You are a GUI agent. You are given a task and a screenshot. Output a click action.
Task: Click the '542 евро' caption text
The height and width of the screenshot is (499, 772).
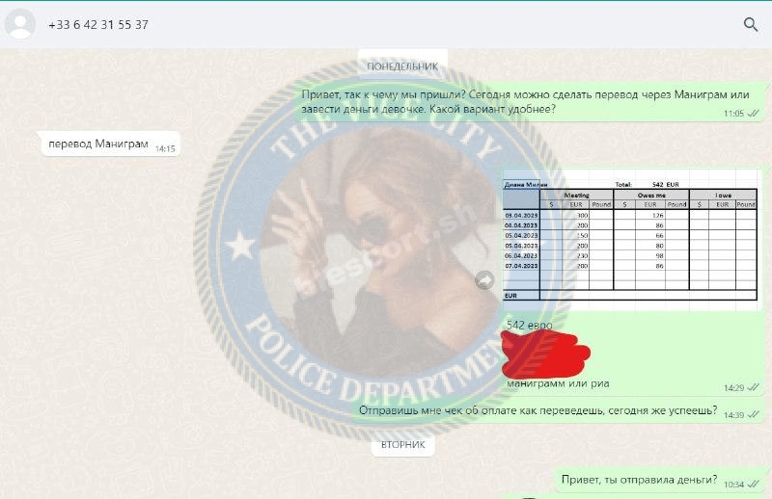pos(529,325)
